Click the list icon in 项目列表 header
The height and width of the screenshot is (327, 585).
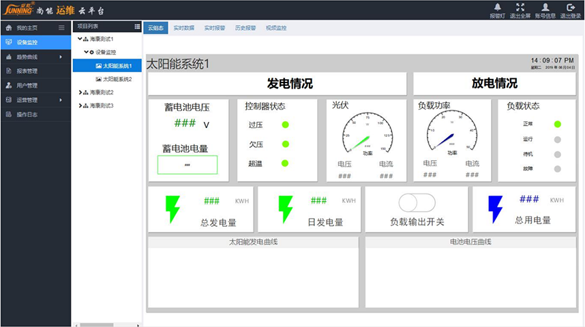point(137,26)
